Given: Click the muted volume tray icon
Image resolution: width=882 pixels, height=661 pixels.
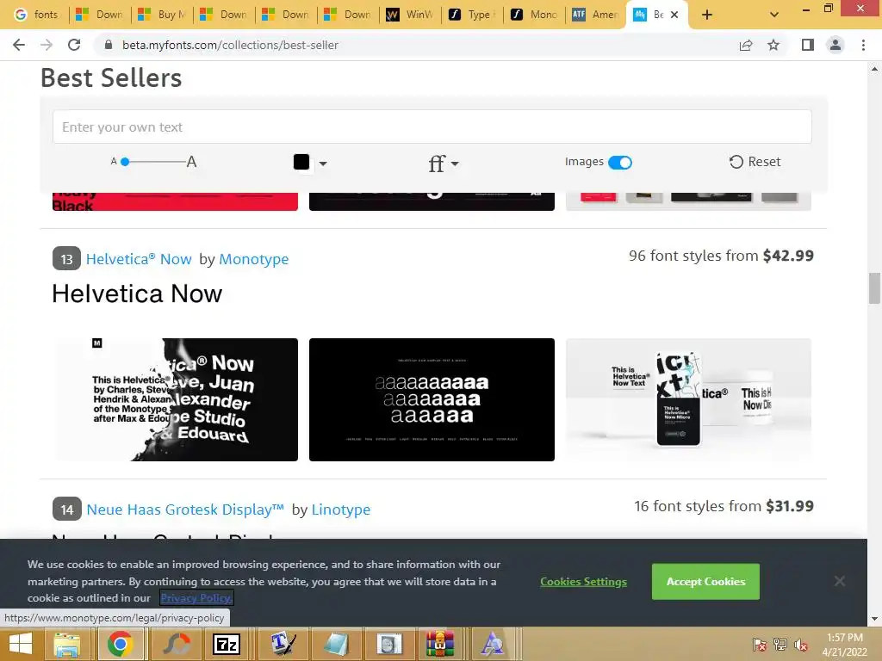Looking at the screenshot, I should 801,645.
